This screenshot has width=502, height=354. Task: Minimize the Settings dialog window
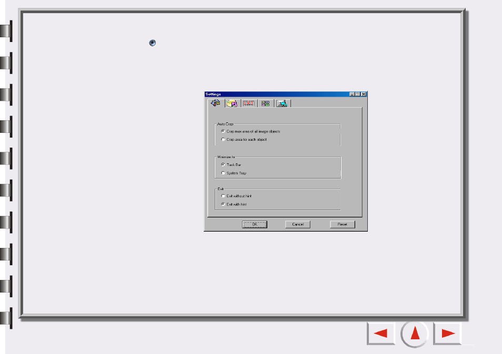pyautogui.click(x=352, y=94)
